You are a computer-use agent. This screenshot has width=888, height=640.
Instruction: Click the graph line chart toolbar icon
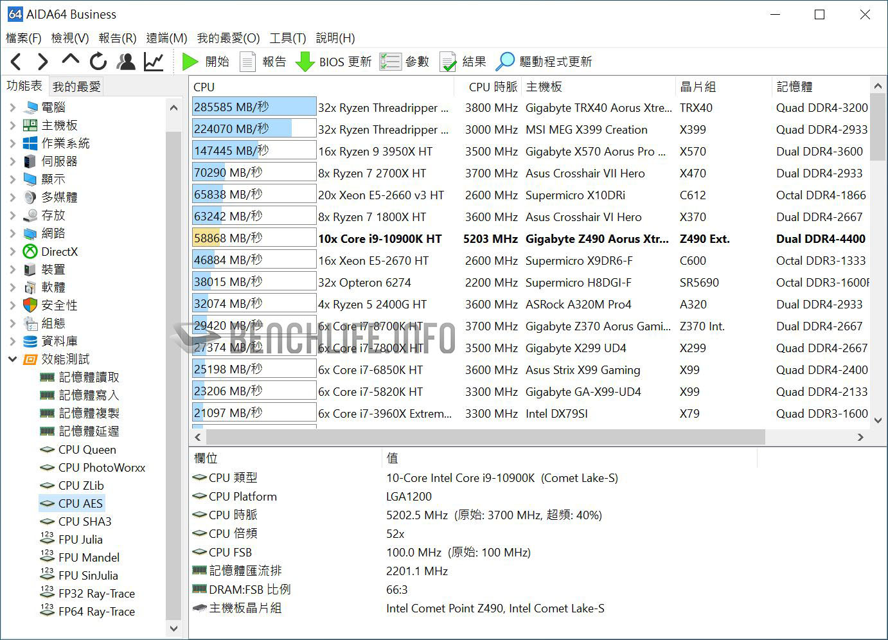pos(154,62)
